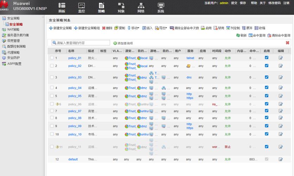Open the 网络 network icon

pyautogui.click(x=141, y=7)
